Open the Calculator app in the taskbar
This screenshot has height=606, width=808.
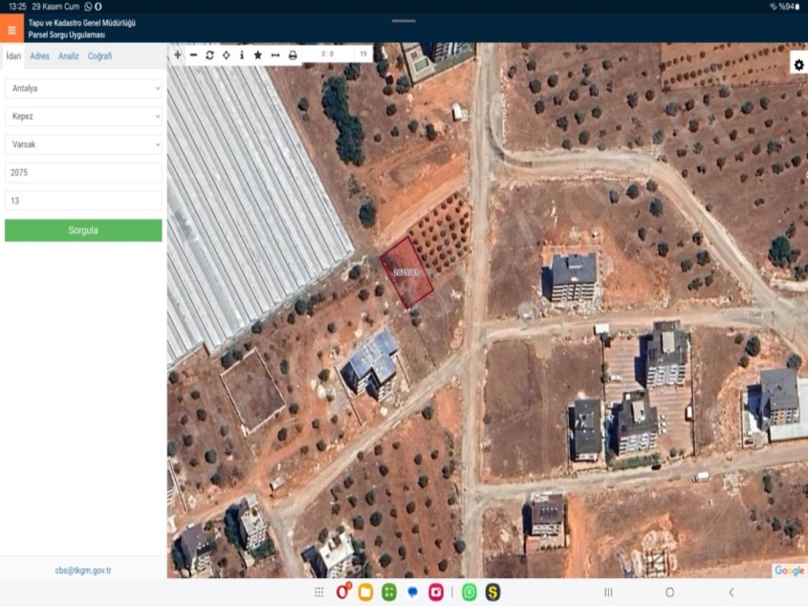(389, 593)
